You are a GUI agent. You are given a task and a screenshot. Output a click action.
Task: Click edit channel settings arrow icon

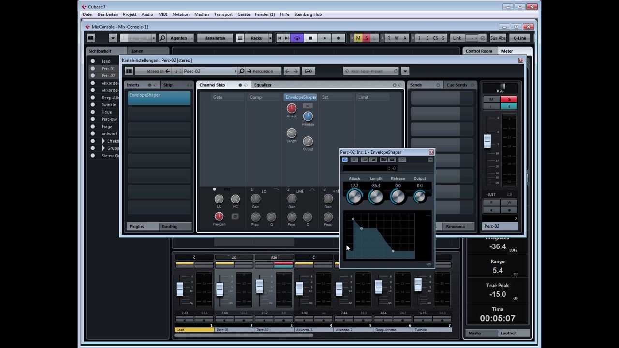pyautogui.click(x=308, y=71)
